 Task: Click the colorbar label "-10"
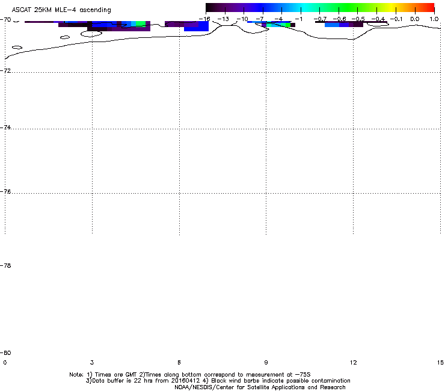(242, 19)
